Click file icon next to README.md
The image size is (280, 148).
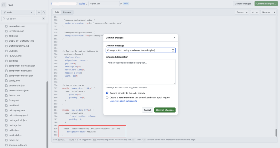(7, 56)
